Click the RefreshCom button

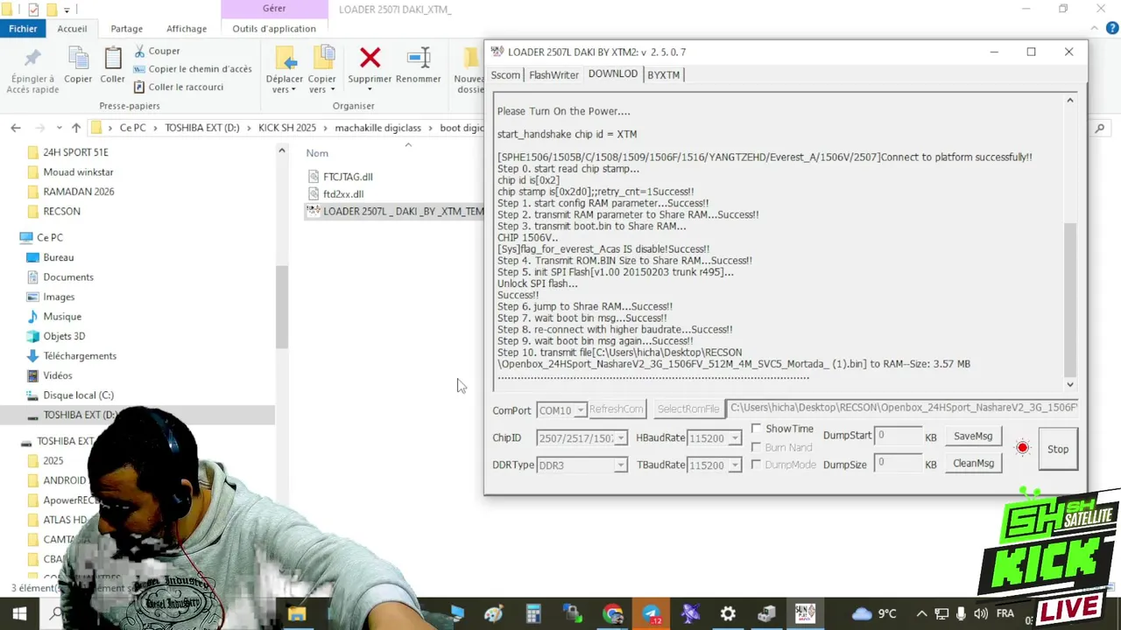(x=617, y=409)
